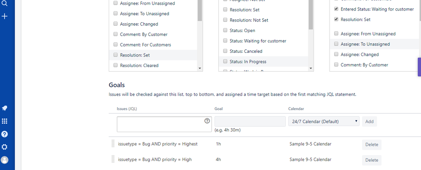Delete the priority = Highest goal
This screenshot has height=170, width=421.
coord(371,144)
